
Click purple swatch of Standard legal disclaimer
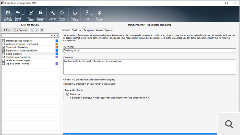point(57,57)
